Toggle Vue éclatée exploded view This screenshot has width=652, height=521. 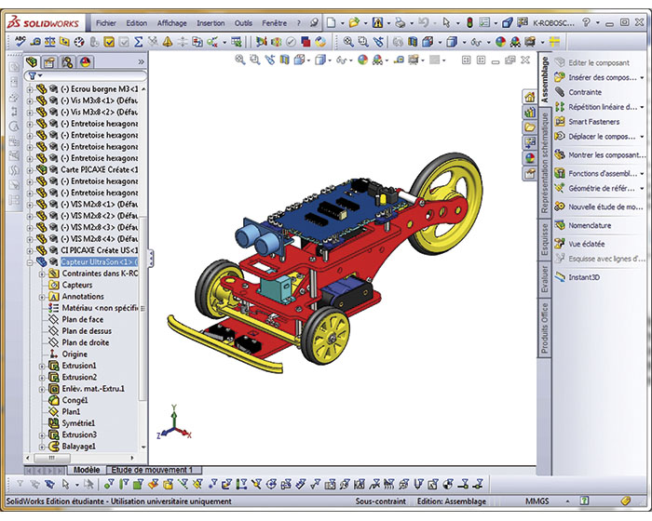[x=587, y=243]
